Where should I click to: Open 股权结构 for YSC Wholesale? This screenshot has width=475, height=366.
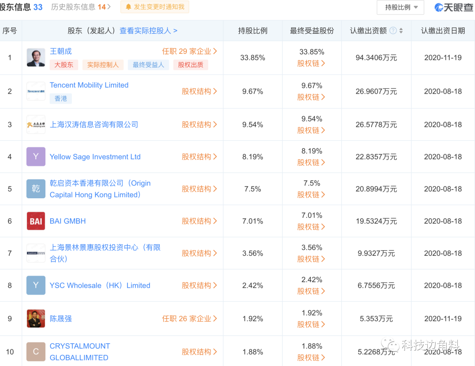point(199,285)
